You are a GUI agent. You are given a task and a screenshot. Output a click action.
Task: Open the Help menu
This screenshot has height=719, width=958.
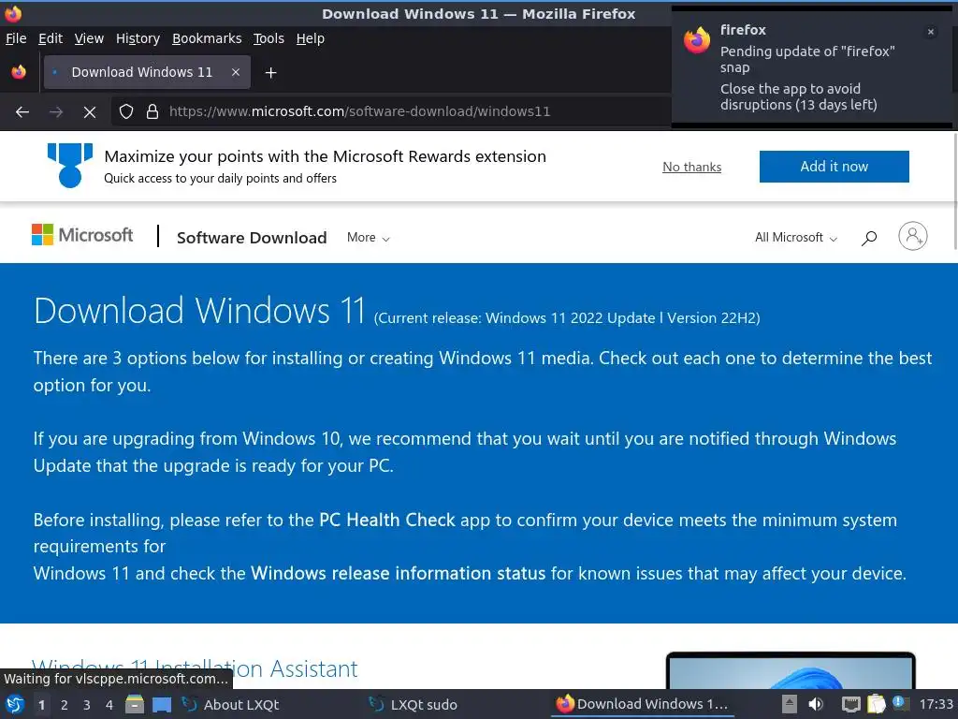(x=310, y=38)
